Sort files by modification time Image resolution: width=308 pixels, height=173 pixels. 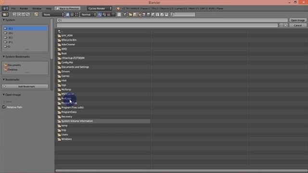tap(109, 14)
